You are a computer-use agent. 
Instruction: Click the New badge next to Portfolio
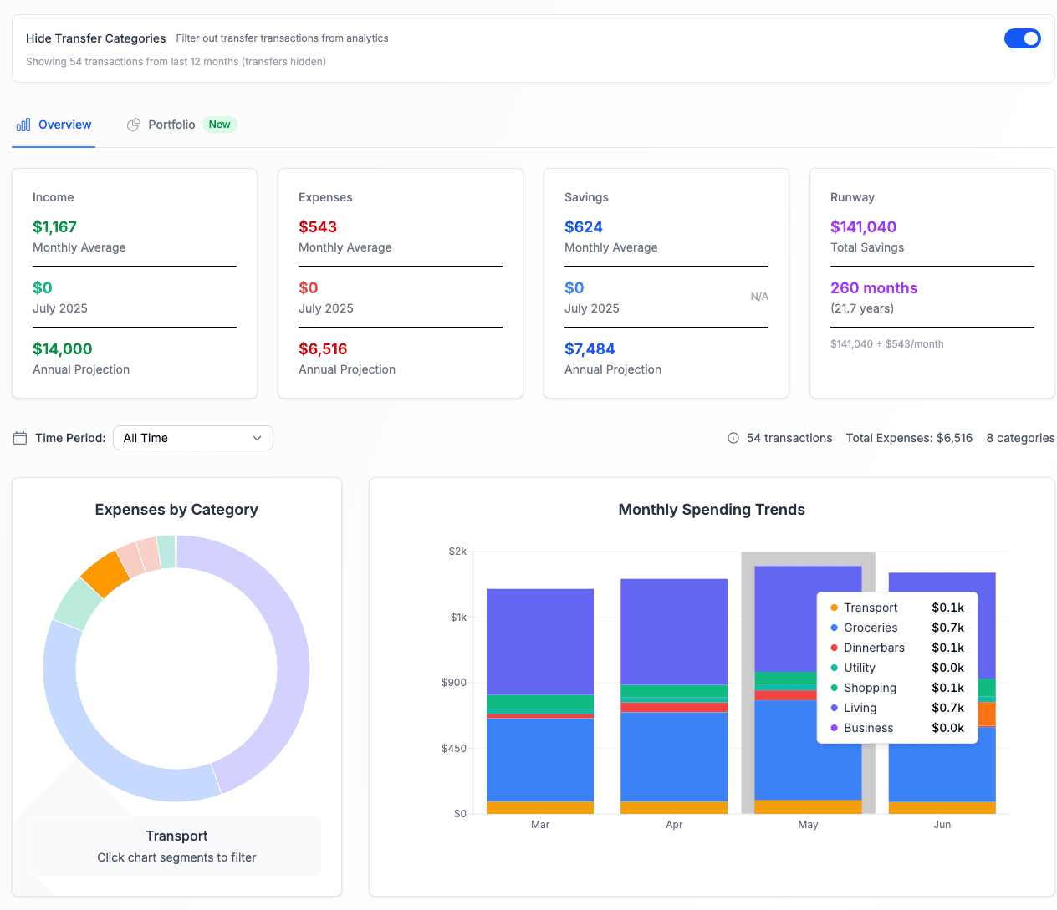tap(220, 125)
